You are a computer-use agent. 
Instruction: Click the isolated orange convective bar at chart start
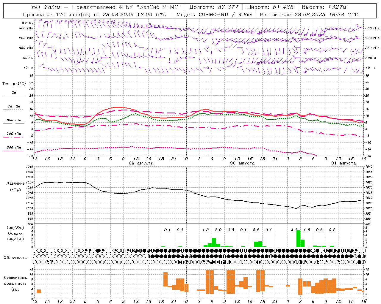pos(39,291)
